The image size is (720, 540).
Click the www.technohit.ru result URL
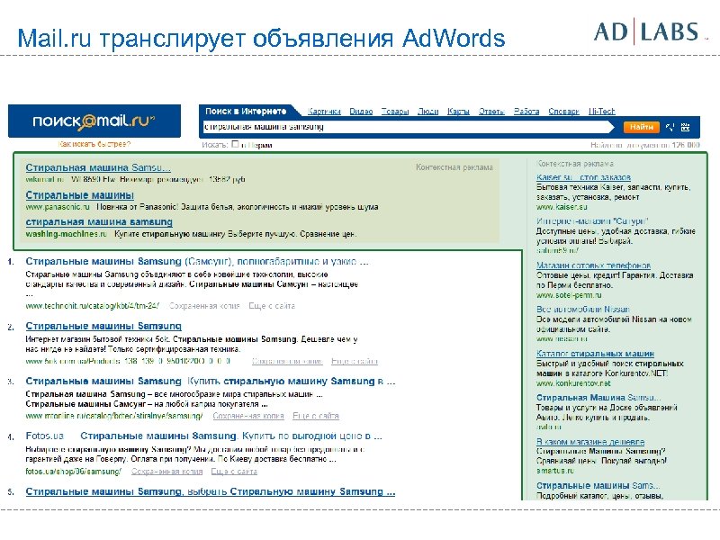click(x=93, y=306)
